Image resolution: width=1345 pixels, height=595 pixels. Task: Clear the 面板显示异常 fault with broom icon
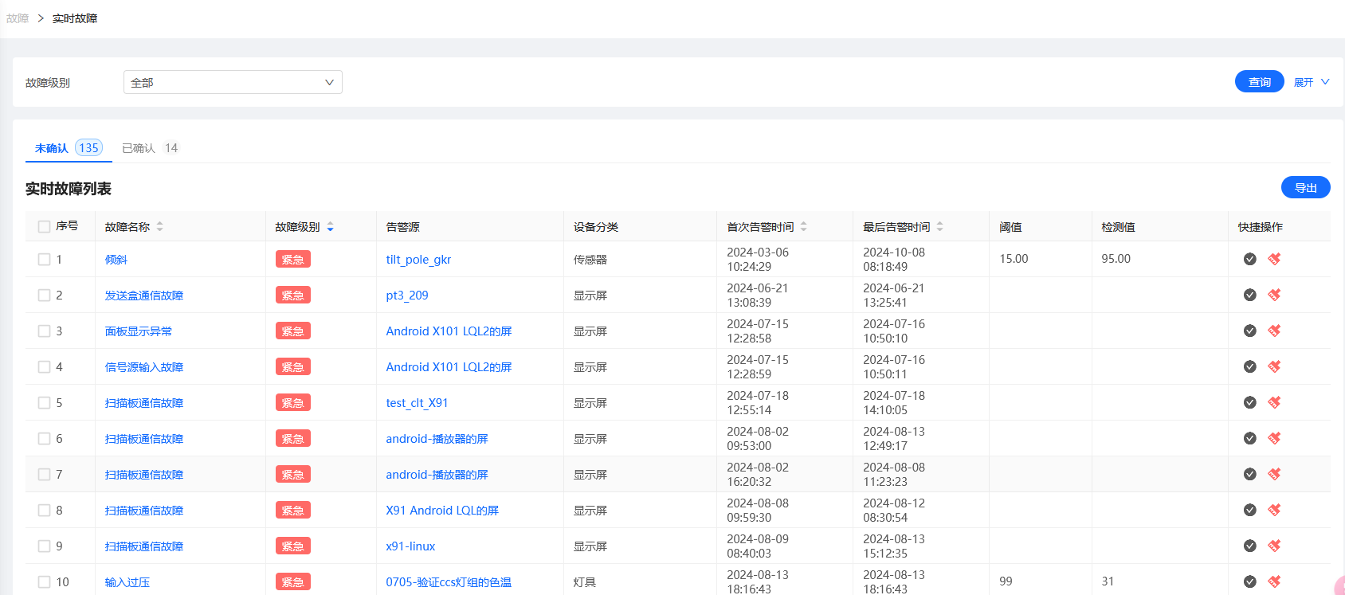pyautogui.click(x=1274, y=331)
